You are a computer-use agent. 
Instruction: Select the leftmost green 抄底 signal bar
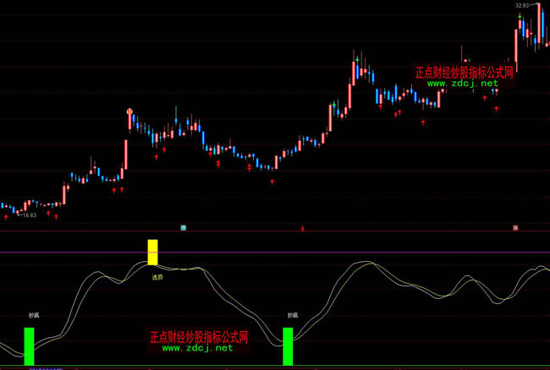[30, 346]
